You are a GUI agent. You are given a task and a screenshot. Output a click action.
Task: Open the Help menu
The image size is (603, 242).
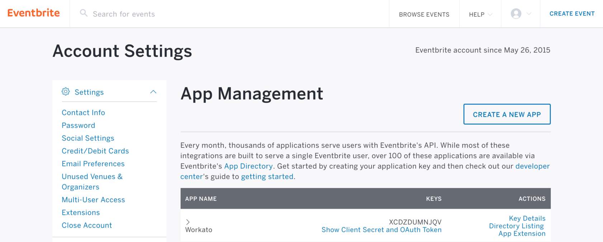(x=480, y=14)
